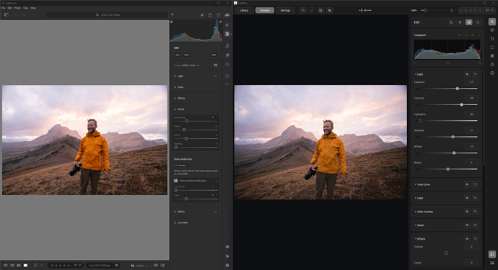Click the first rating star in right app
The width and height of the screenshot is (498, 270).
click(461, 11)
